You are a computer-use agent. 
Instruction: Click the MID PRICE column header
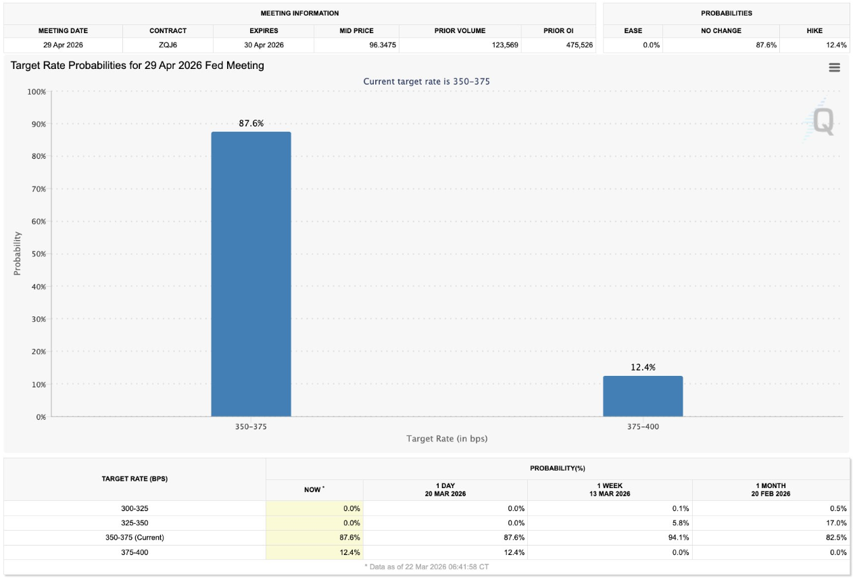(356, 31)
